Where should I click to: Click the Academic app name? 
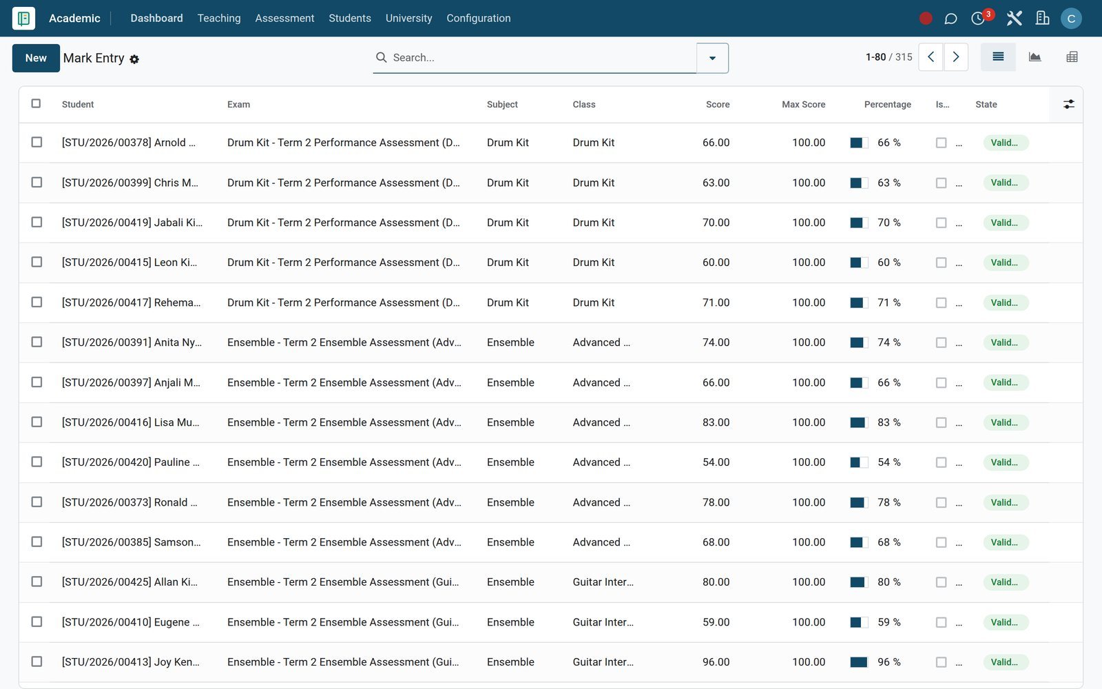pos(74,19)
